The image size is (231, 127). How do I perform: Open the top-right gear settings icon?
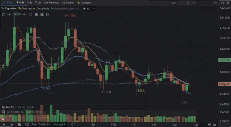coord(222,3)
